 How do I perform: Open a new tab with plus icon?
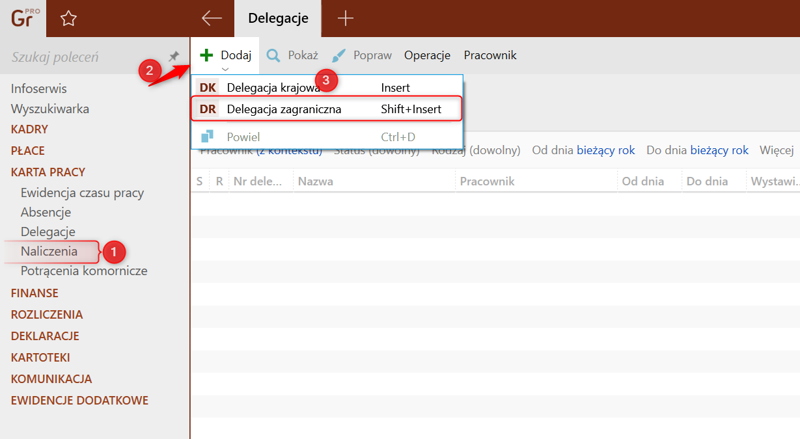(x=346, y=19)
